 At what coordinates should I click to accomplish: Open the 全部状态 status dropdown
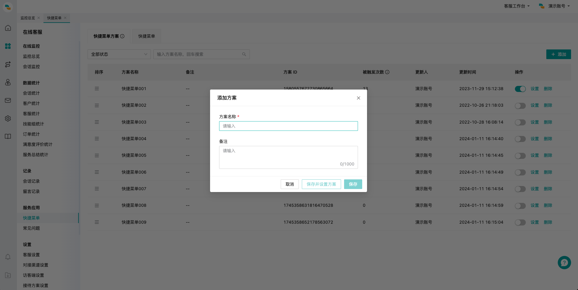119,54
